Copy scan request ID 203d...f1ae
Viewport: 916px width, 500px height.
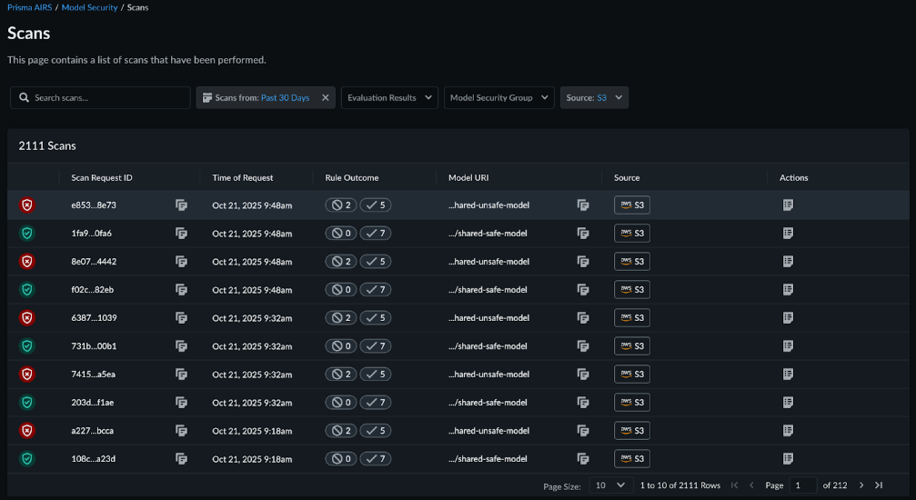coord(181,403)
